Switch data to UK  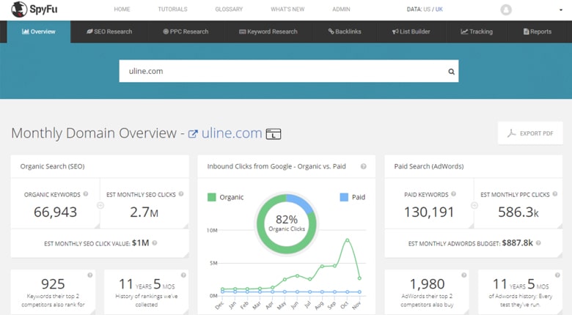point(439,9)
